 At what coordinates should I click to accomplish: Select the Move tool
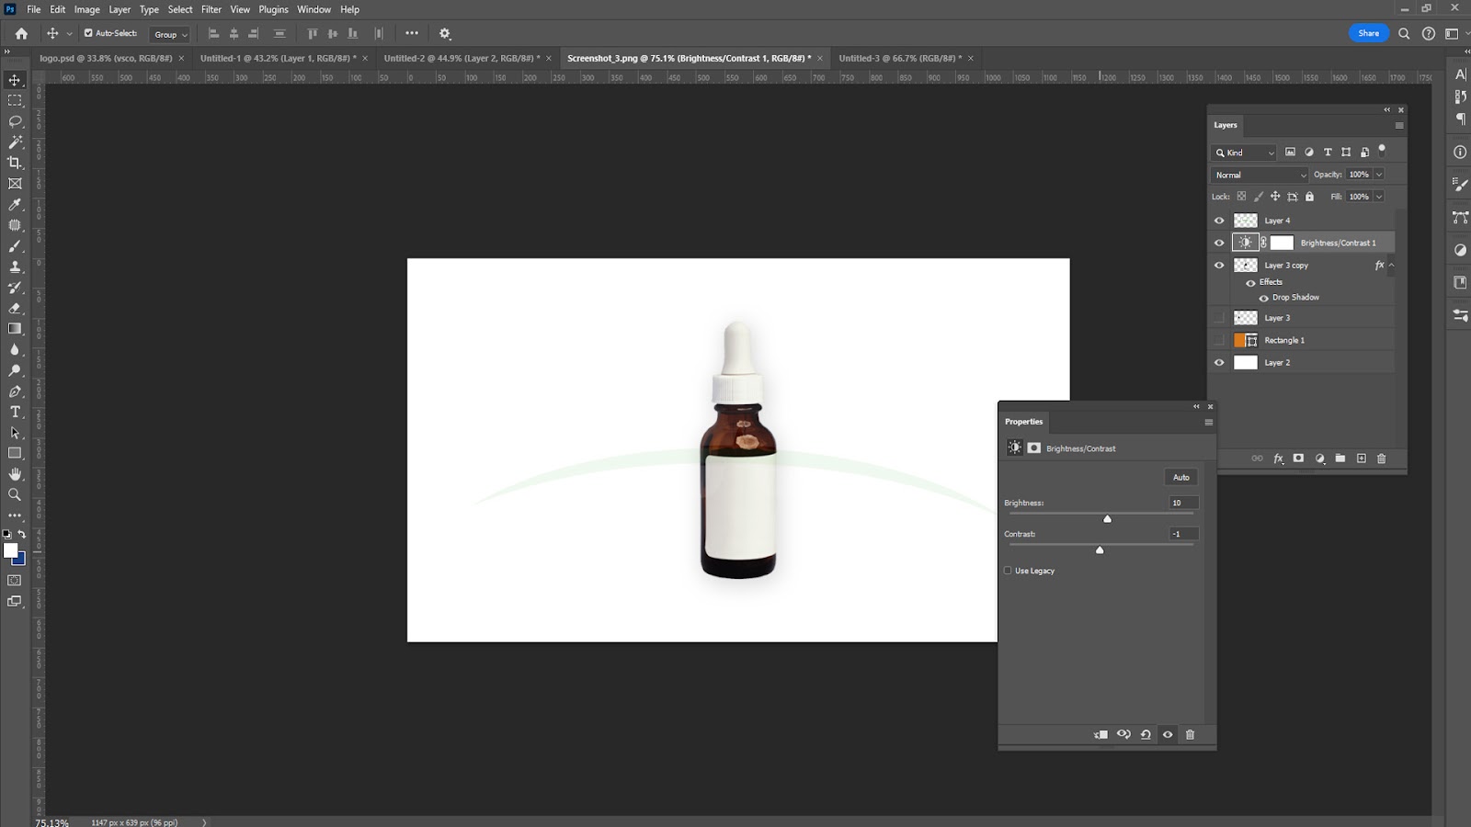pos(15,80)
